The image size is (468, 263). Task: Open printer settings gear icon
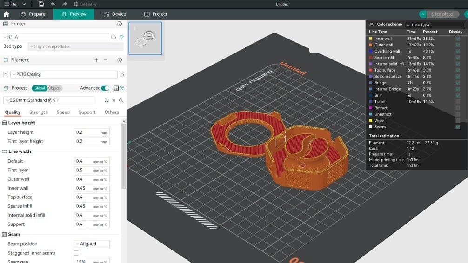click(x=120, y=24)
